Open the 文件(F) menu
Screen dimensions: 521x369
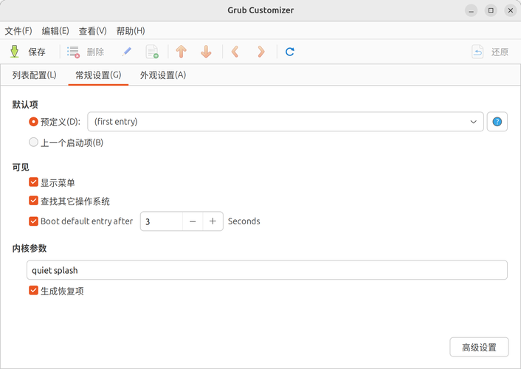[18, 31]
